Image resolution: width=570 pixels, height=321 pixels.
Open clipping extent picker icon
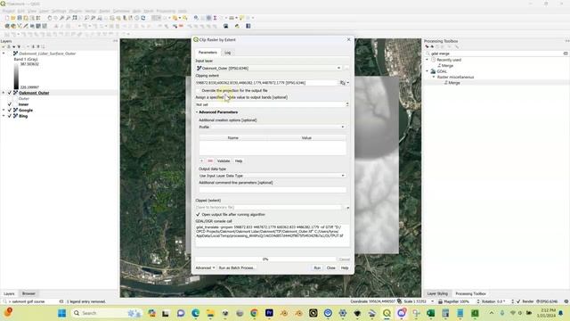tap(342, 83)
